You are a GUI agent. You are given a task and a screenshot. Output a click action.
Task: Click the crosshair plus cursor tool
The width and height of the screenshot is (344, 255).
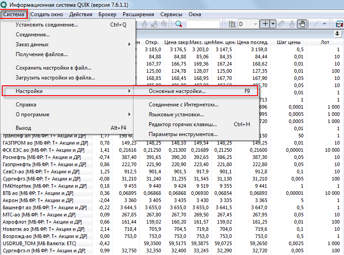tap(265, 24)
